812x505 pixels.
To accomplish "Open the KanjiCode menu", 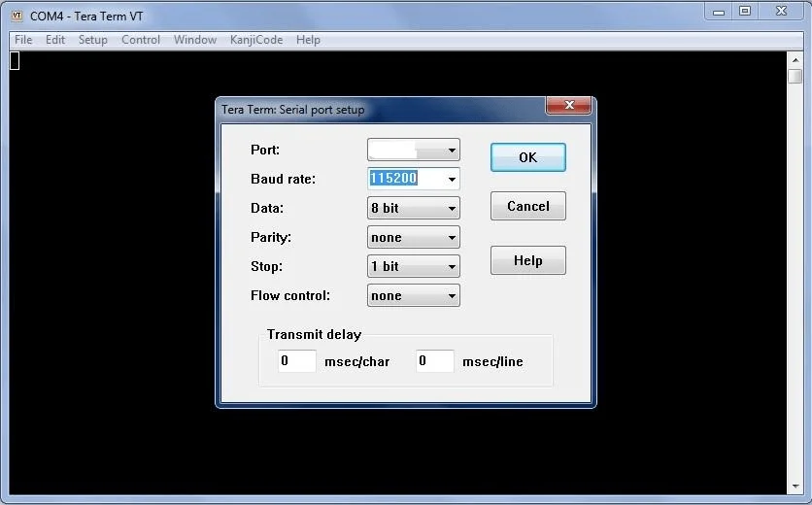I will tap(256, 40).
